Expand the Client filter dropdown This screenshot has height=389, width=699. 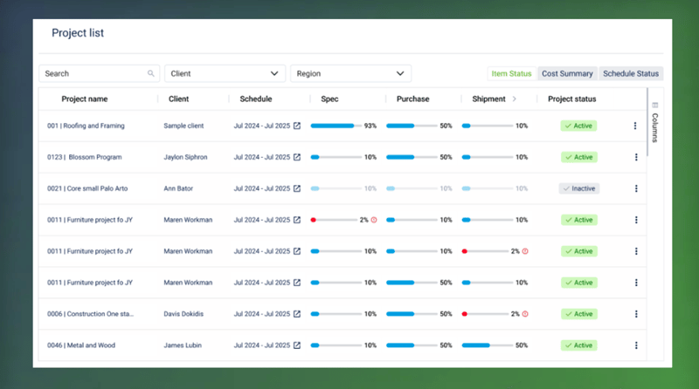pos(225,73)
